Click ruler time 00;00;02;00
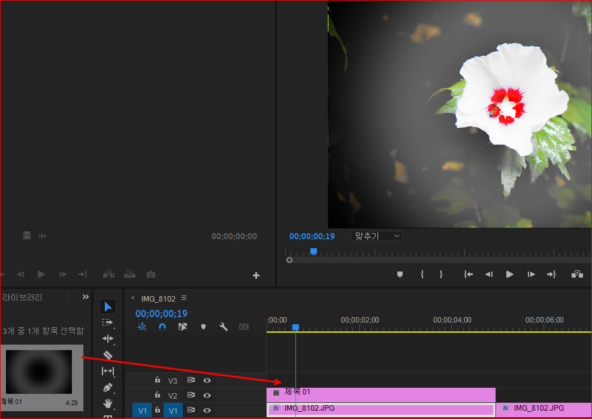 360,320
